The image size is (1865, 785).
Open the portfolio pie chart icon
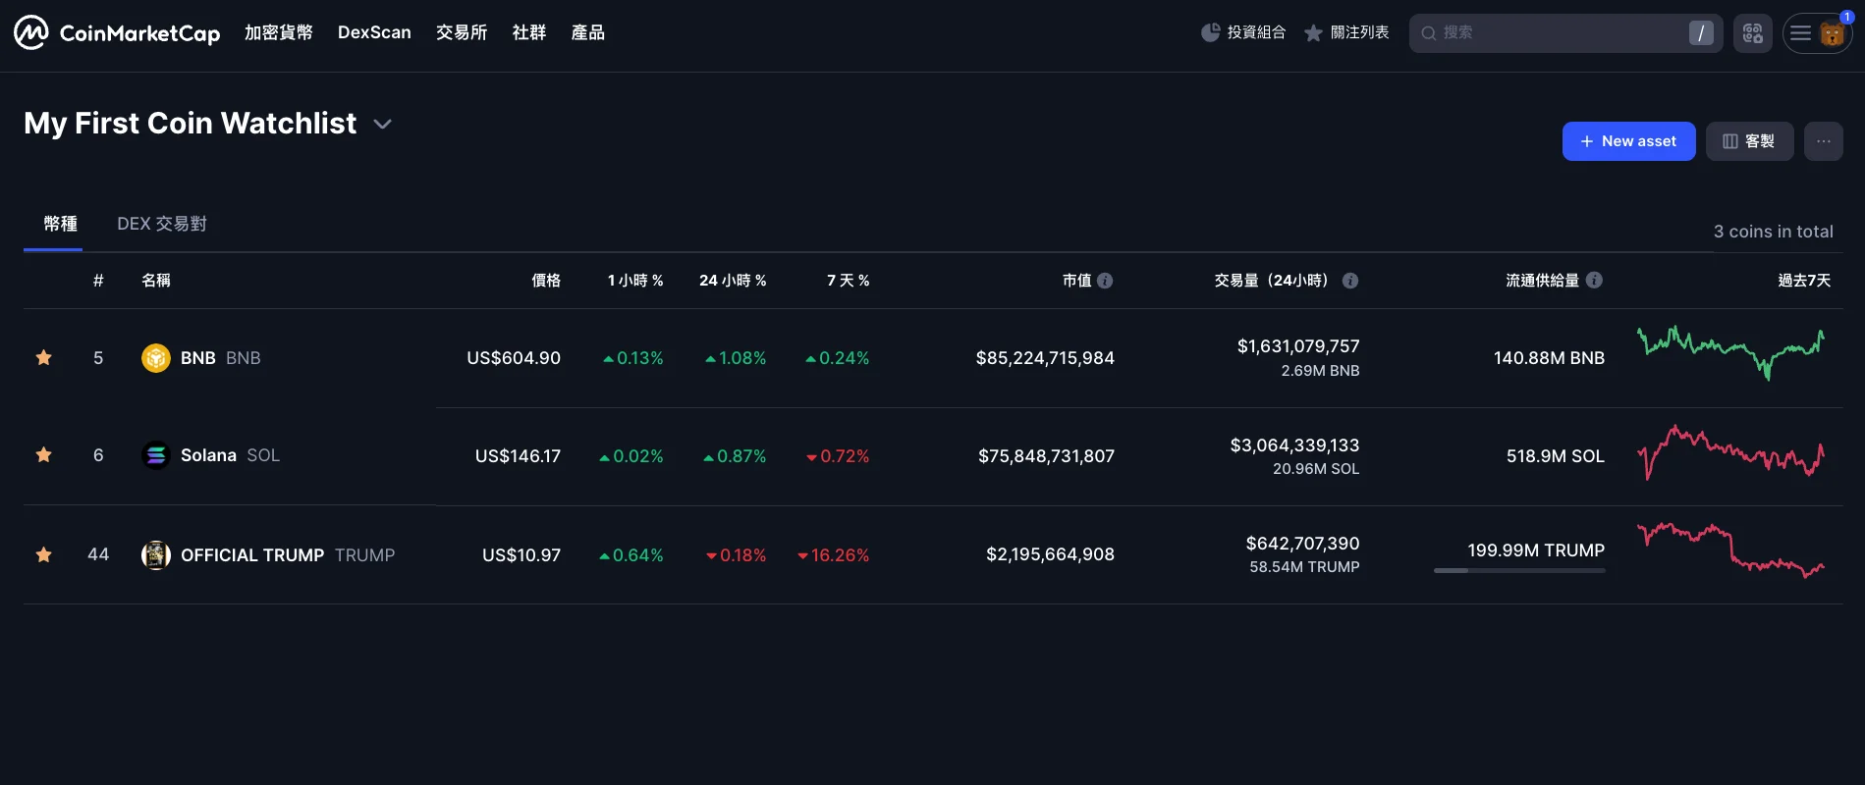1211,32
